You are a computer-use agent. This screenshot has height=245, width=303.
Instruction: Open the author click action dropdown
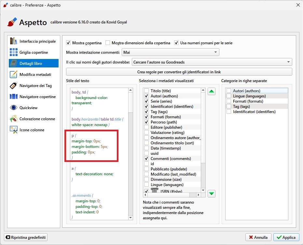point(212,62)
